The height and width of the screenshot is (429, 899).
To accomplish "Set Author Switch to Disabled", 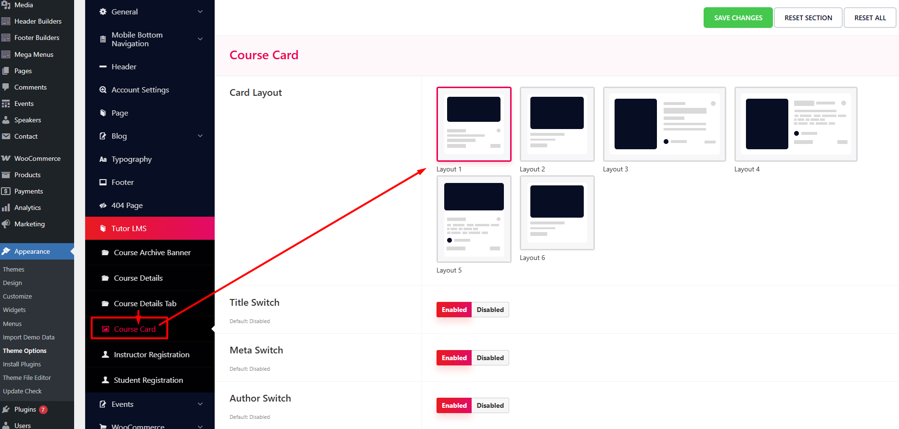I will 490,405.
